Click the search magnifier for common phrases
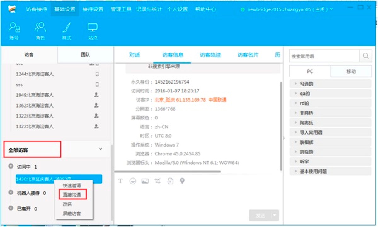Screen dimensions: 378x227 click(366, 56)
